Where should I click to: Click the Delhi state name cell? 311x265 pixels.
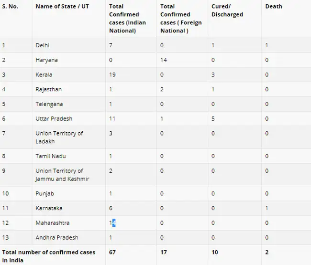pos(43,45)
